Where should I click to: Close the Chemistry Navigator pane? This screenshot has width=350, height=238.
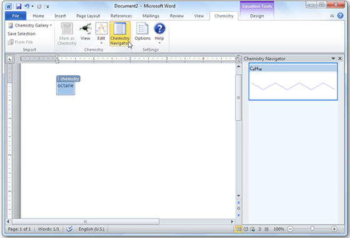click(x=340, y=59)
